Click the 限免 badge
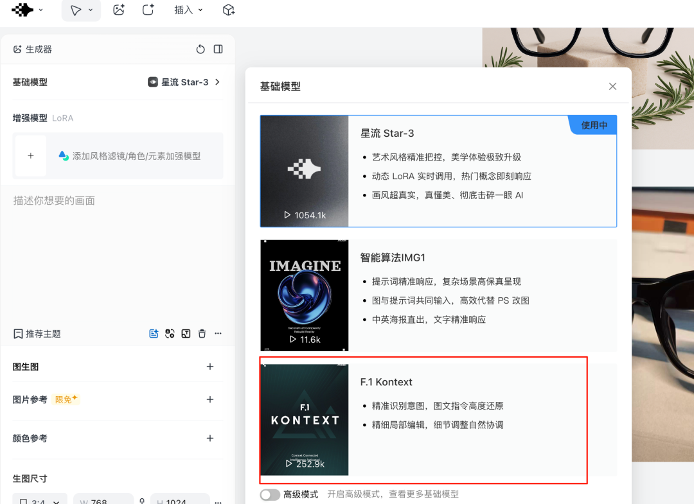 click(66, 399)
